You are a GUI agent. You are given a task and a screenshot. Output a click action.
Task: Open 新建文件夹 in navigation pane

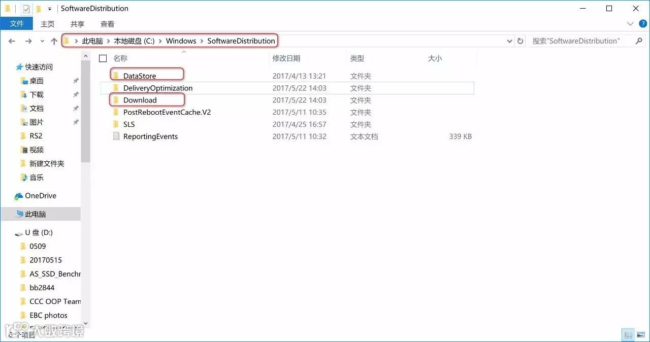(47, 163)
